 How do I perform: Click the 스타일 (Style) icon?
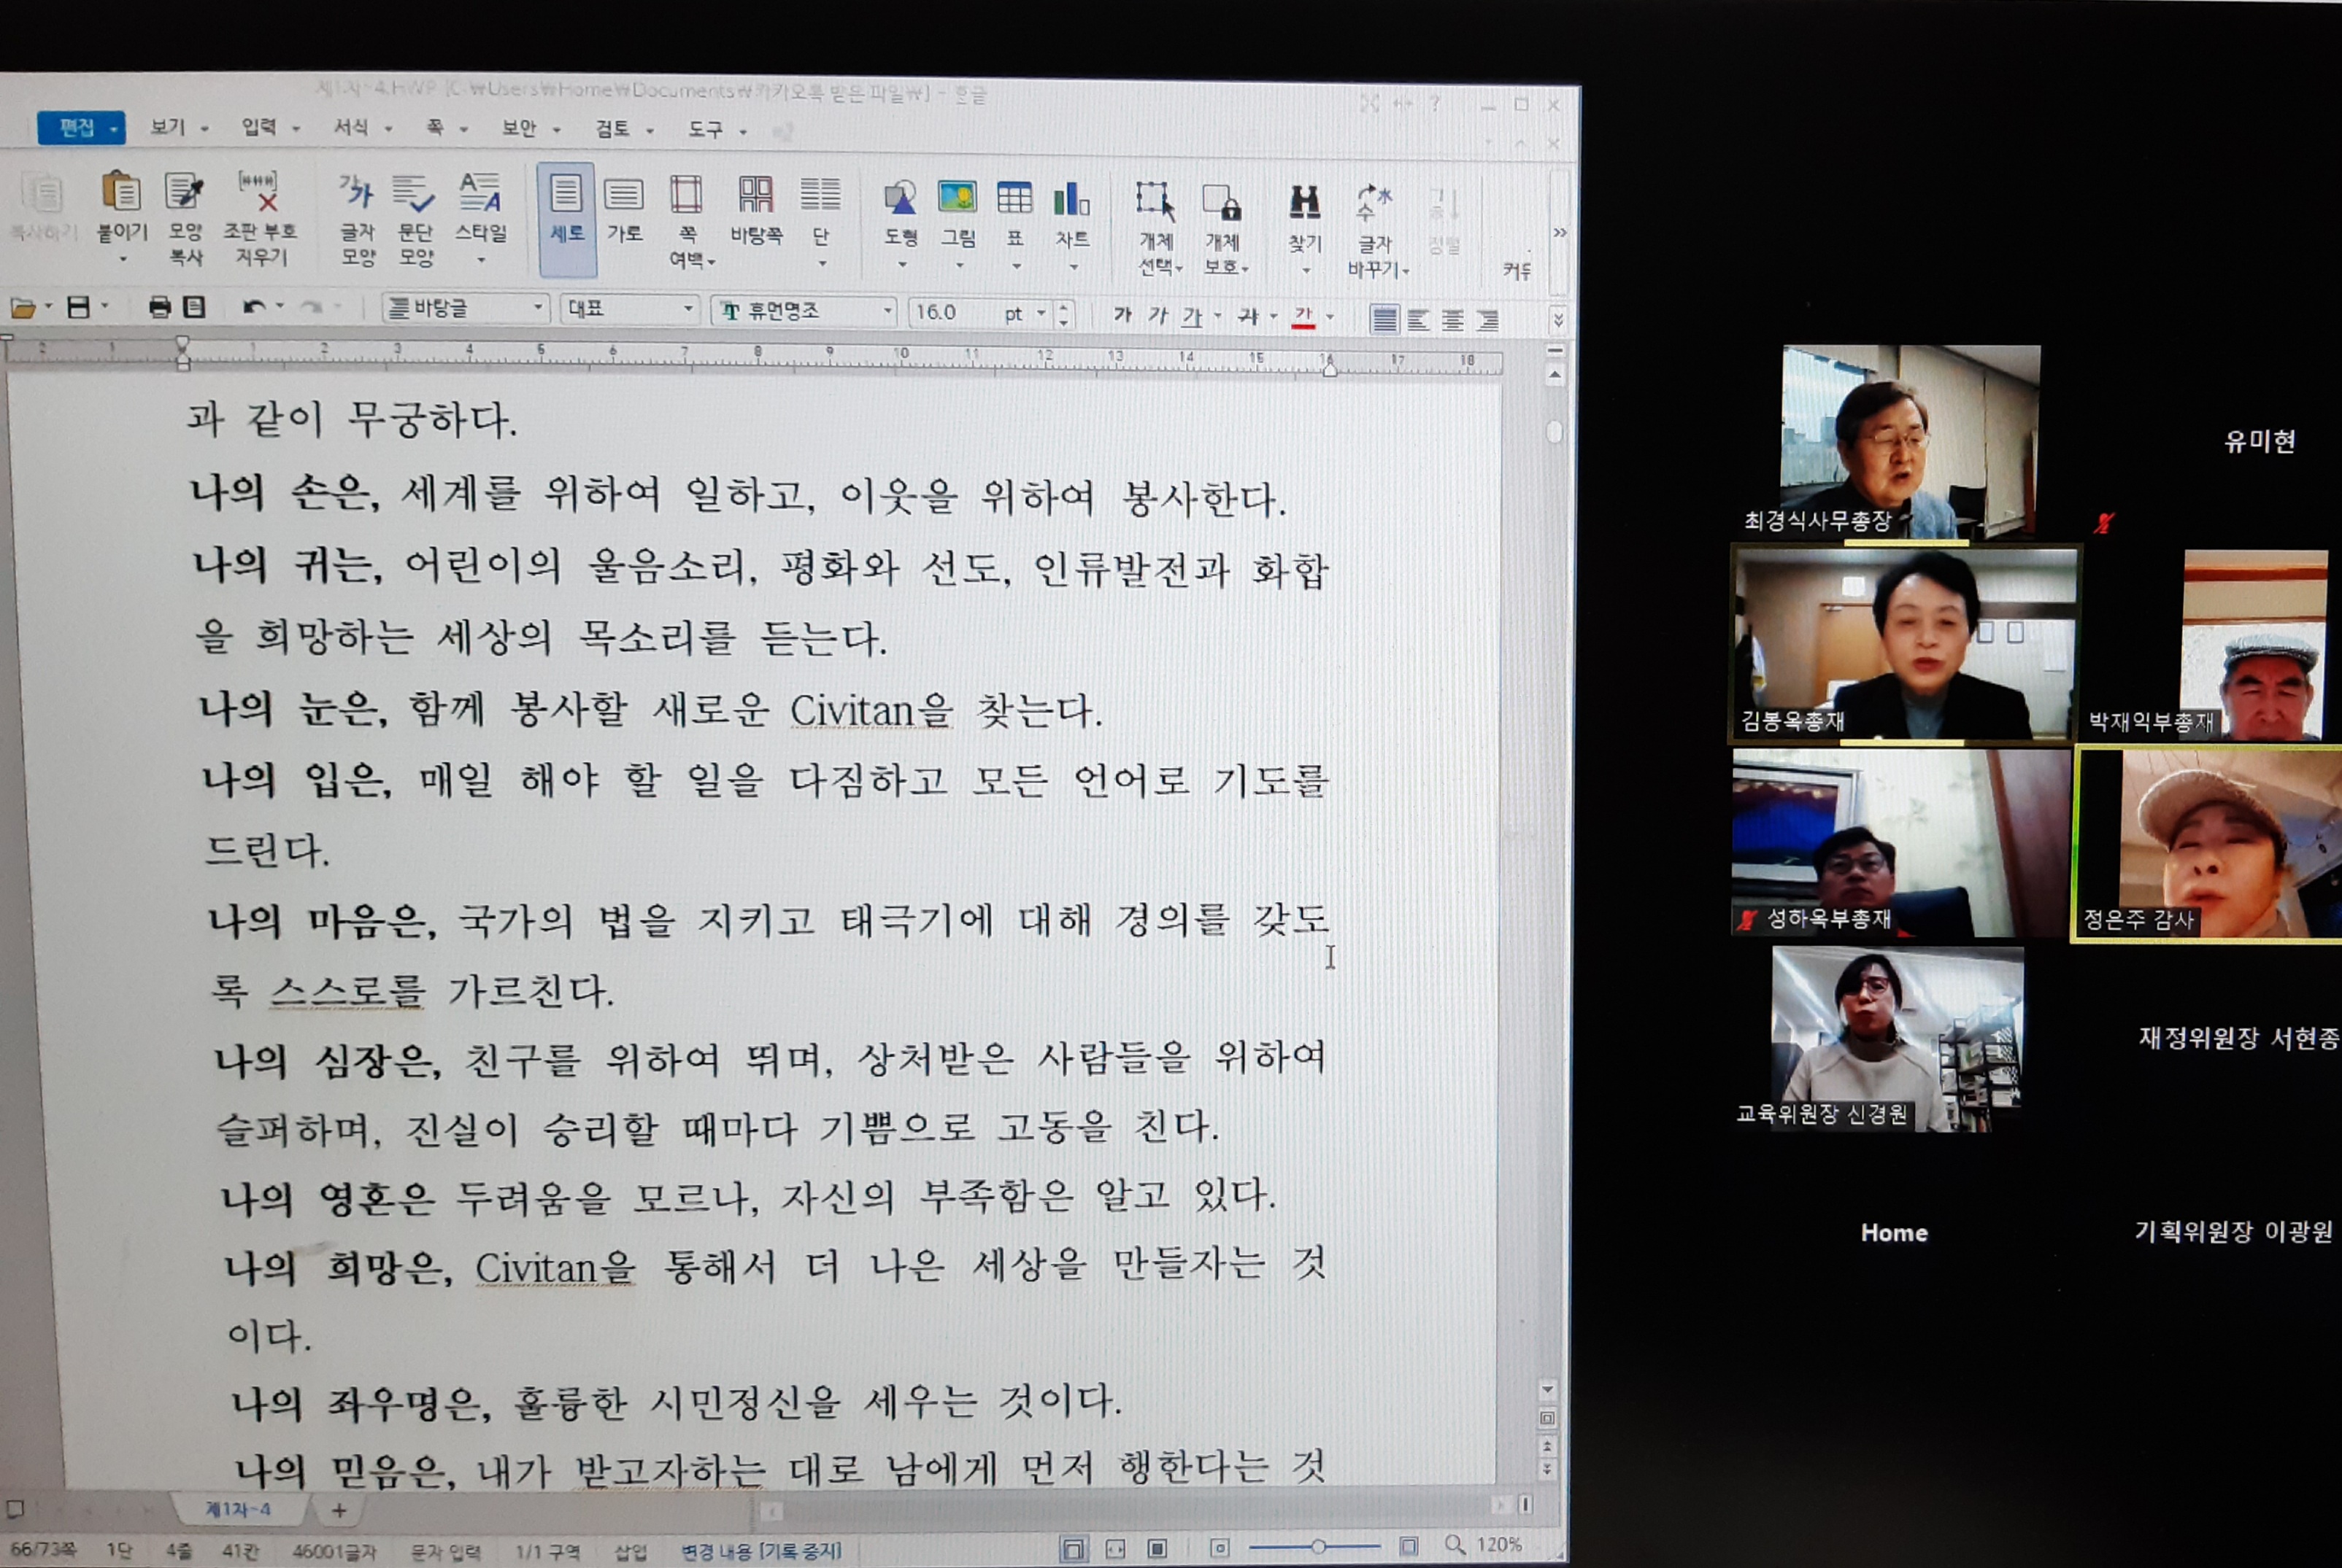point(480,193)
